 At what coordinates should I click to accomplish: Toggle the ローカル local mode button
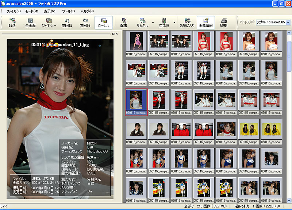click(104, 23)
